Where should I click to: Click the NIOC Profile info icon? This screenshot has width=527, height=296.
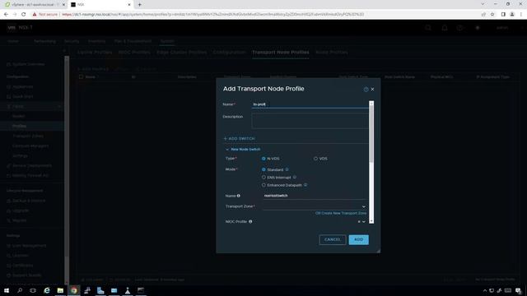(x=250, y=221)
